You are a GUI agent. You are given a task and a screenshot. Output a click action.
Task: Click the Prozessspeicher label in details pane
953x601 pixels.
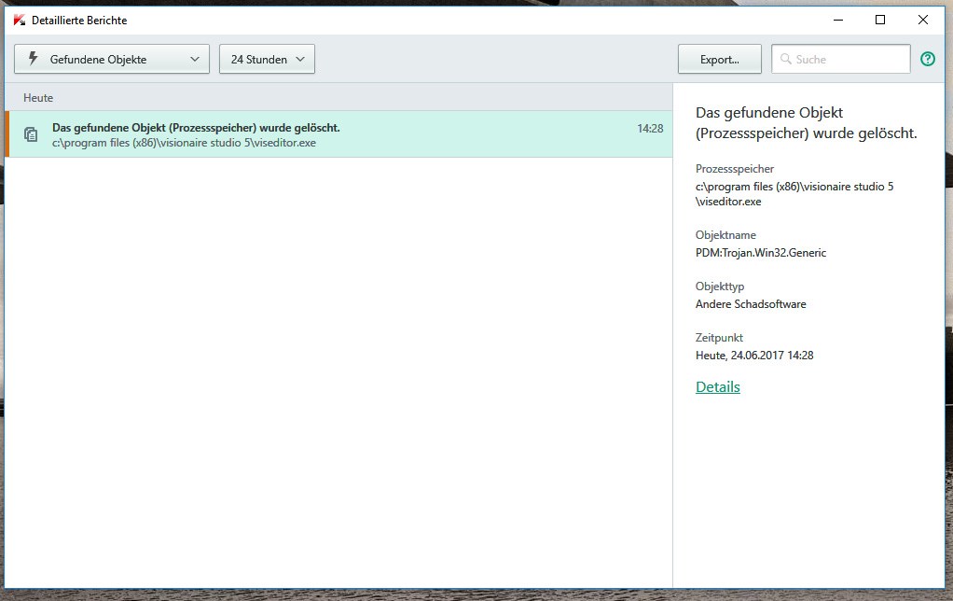coord(735,169)
